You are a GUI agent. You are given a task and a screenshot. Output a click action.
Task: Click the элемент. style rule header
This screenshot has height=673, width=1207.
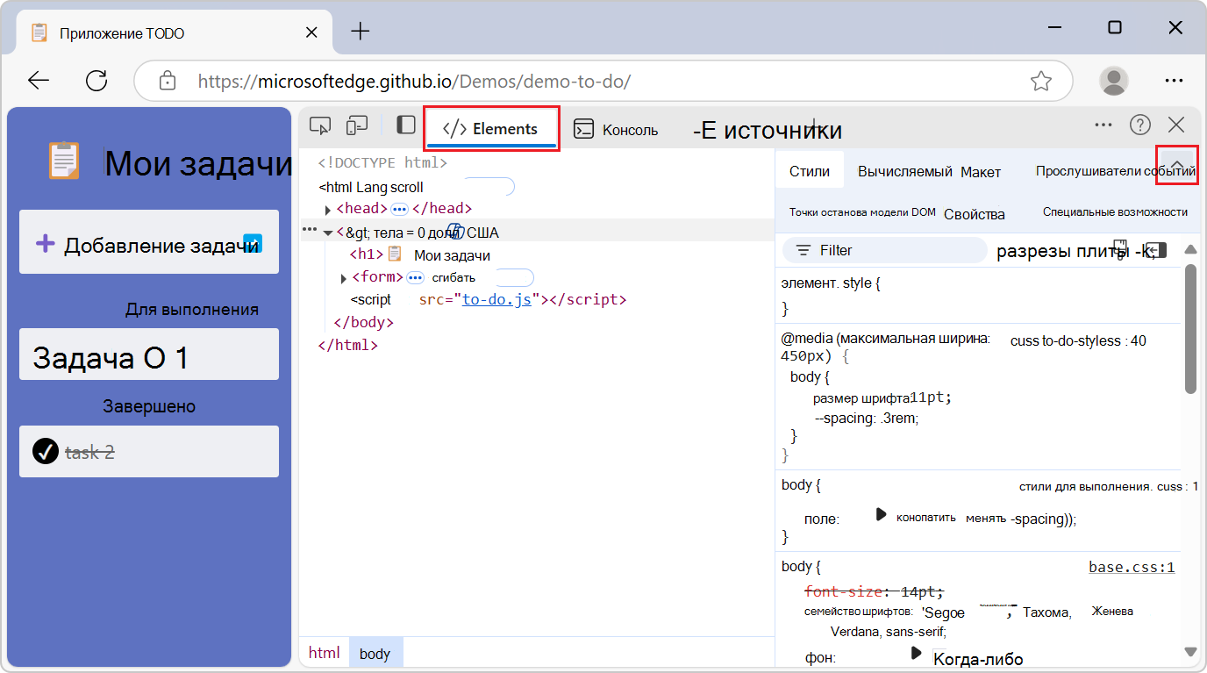[x=830, y=283]
